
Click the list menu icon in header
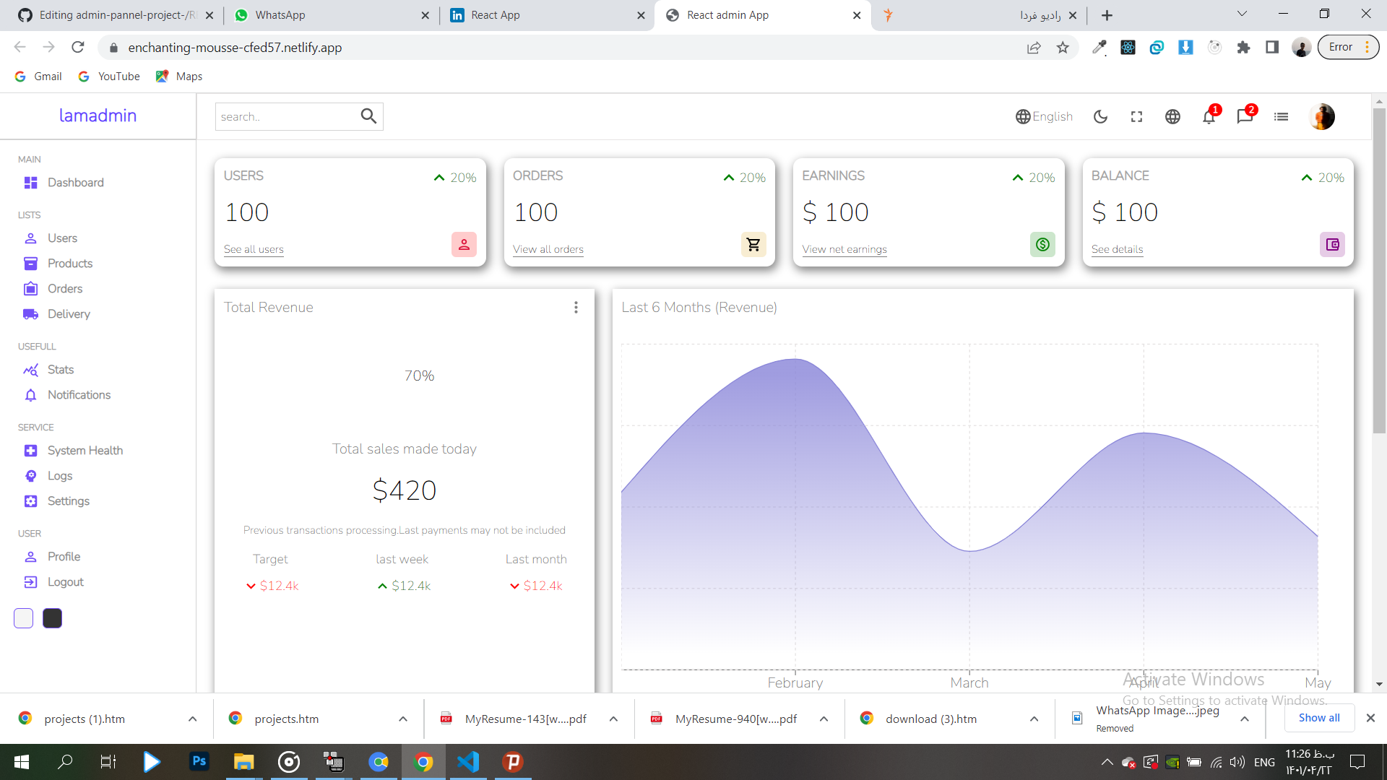tap(1281, 116)
